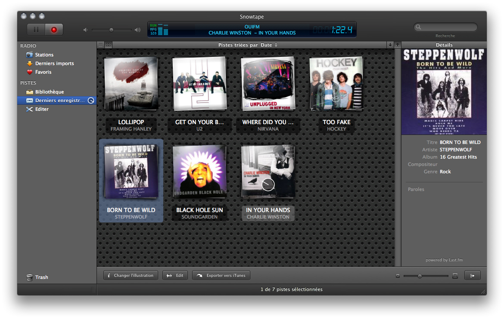This screenshot has height=319, width=504.
Task: Select the Hockey Too Fake cover
Action: (336, 84)
